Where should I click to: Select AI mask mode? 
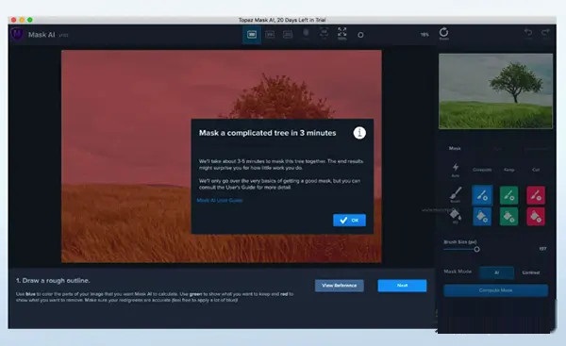pos(497,272)
